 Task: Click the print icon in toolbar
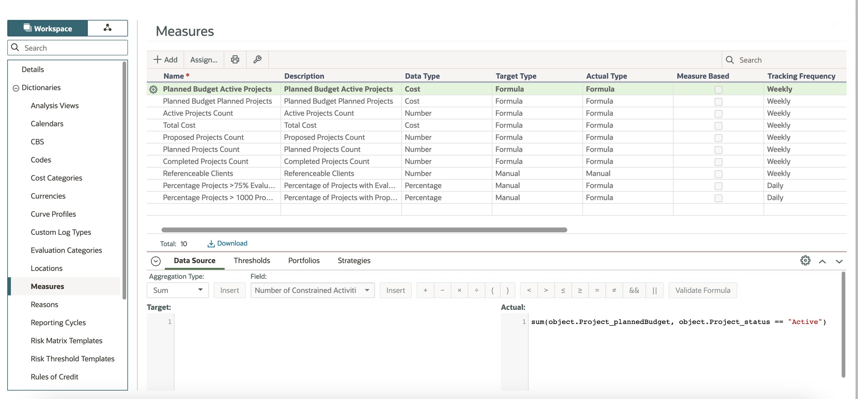[x=235, y=60]
